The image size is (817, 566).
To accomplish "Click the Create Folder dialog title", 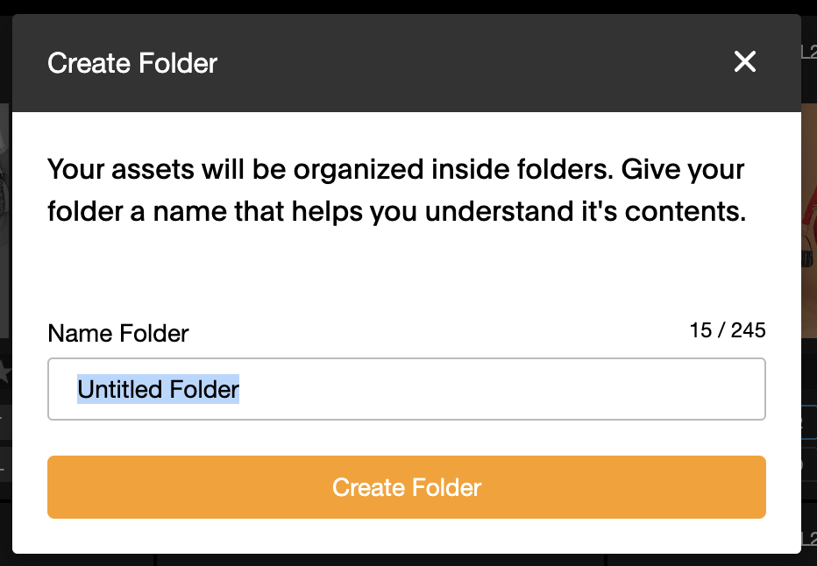I will (x=132, y=63).
